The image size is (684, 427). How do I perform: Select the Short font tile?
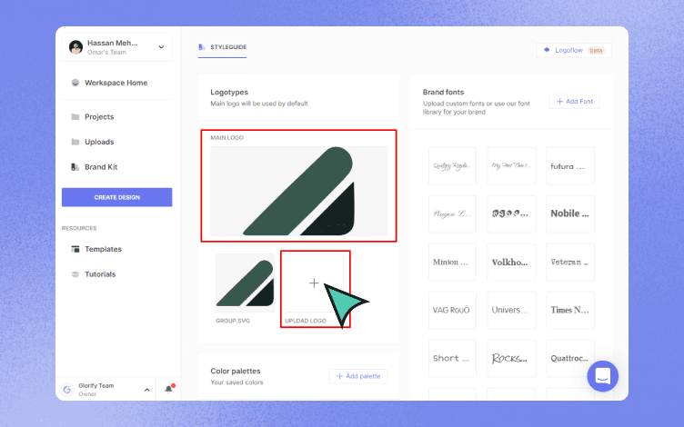tap(452, 359)
